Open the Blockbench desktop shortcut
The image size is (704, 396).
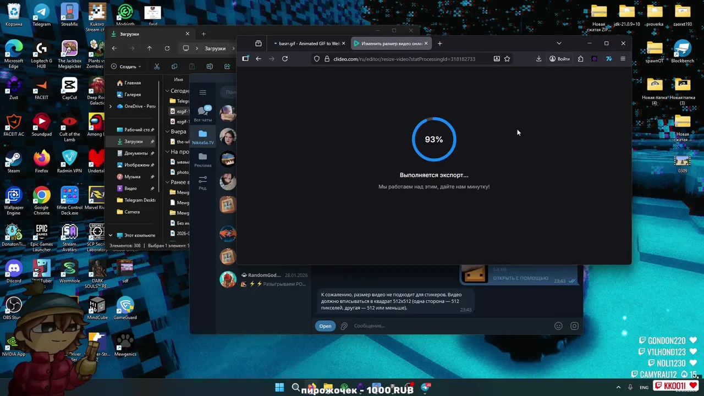[682, 51]
